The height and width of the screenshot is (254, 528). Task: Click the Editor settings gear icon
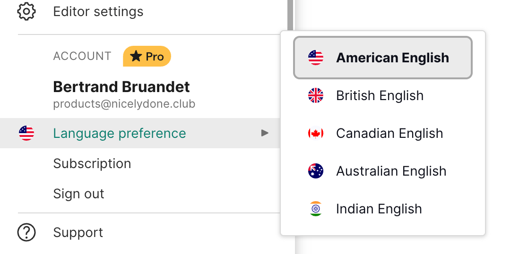tap(26, 11)
